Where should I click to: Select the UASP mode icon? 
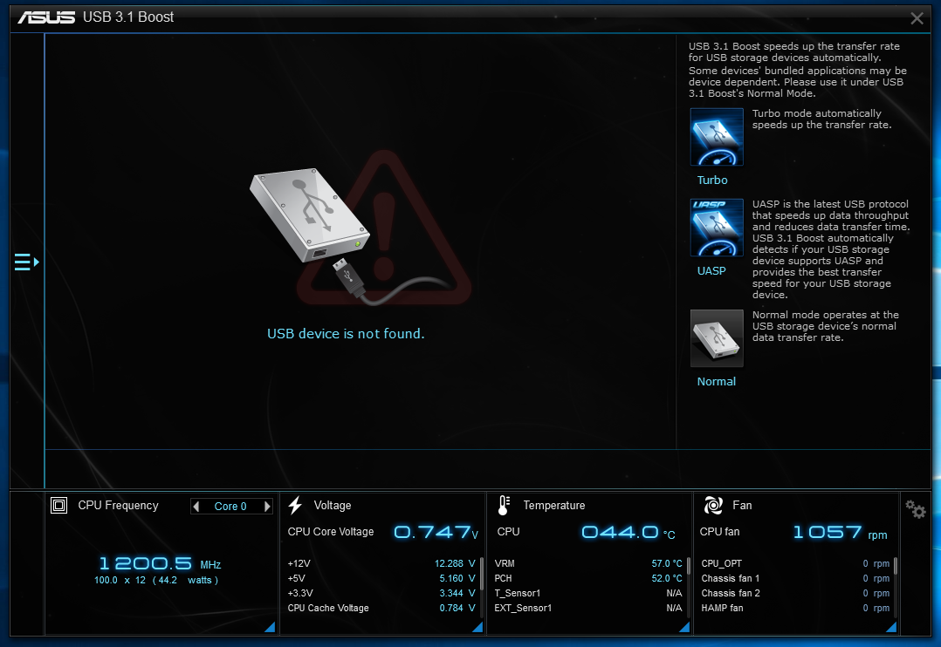(x=717, y=228)
